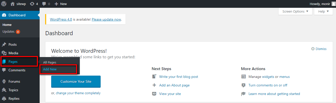Screen dimensions: 336x103
Task: Open the Media library icon
Action: tap(4, 53)
